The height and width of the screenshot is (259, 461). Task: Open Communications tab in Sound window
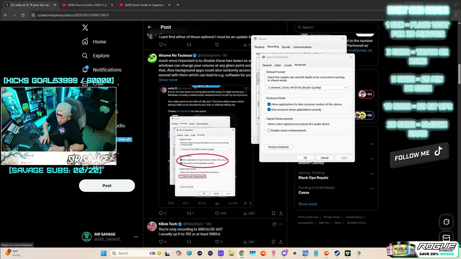pos(302,47)
